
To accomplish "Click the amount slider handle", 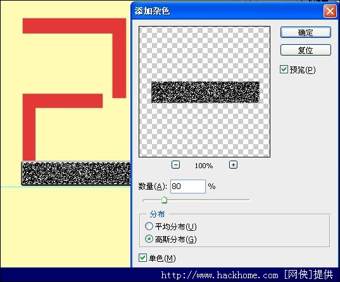I will (x=165, y=200).
